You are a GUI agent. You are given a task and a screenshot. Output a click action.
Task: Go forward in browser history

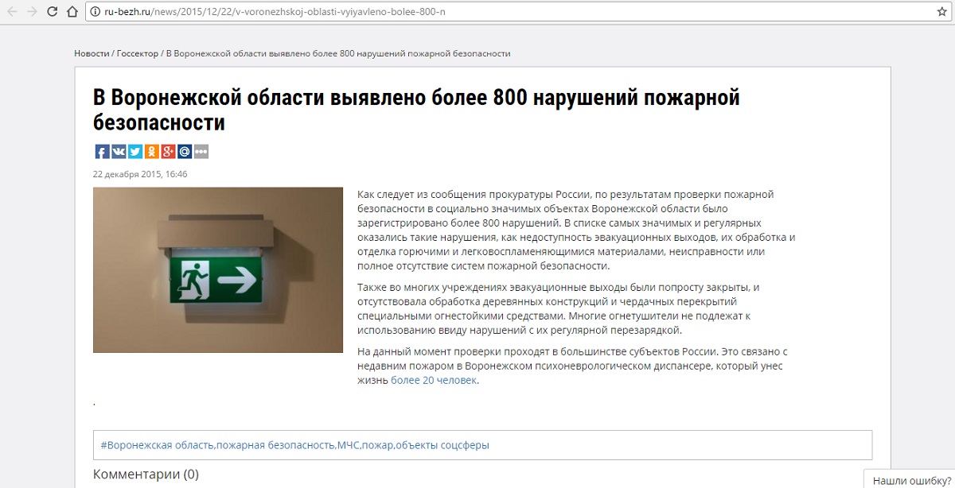point(32,12)
